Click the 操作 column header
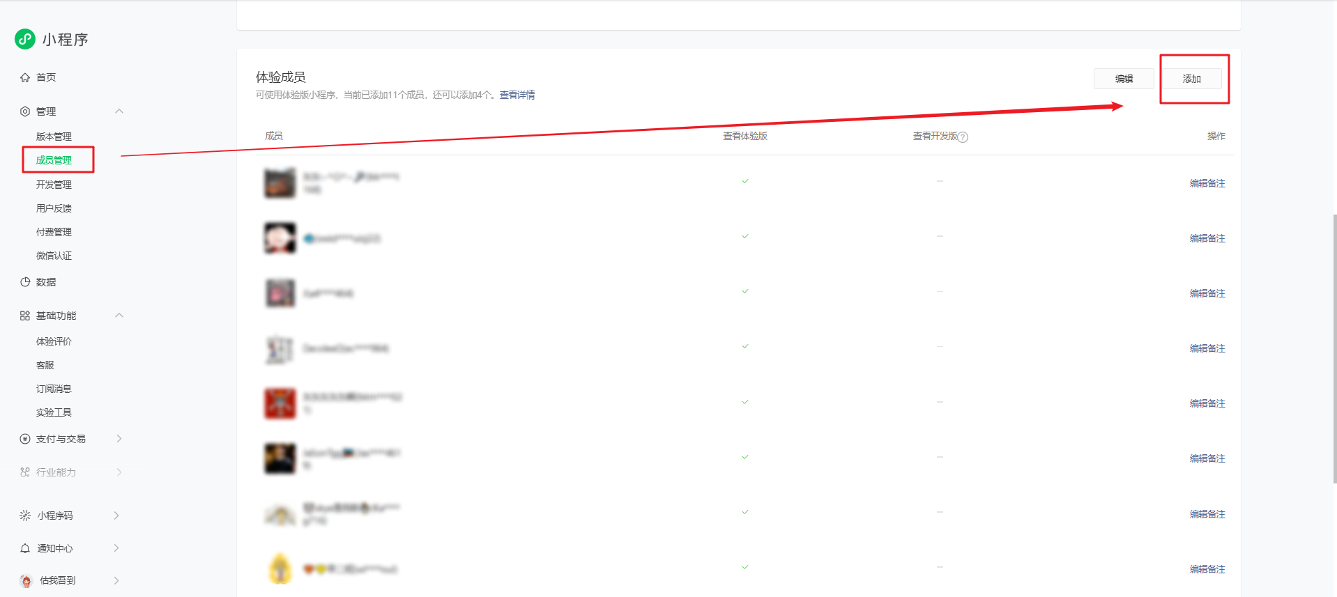The image size is (1337, 597). tap(1216, 136)
